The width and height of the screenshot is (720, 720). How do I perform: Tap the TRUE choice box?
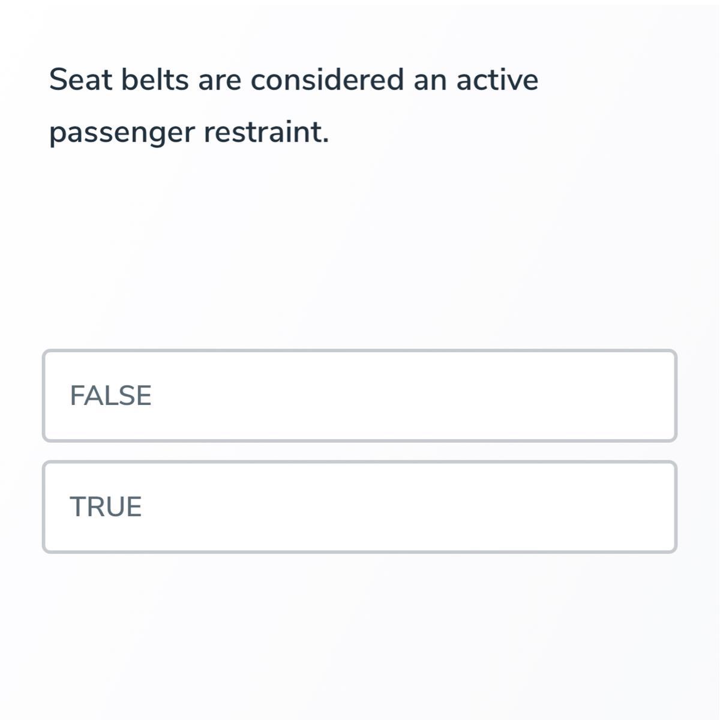coord(359,507)
